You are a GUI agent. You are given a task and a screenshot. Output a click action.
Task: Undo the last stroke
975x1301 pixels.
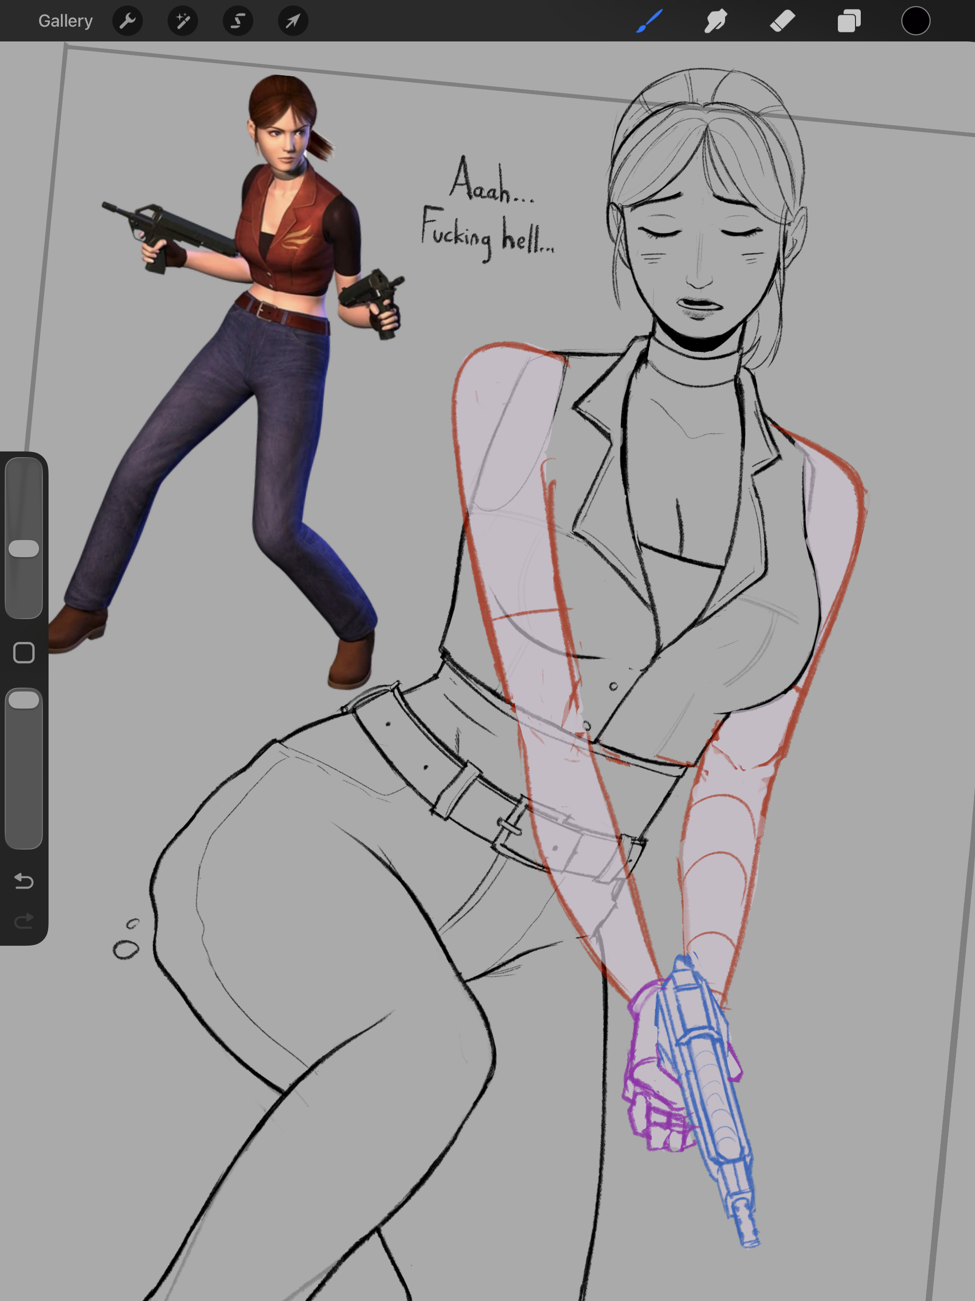tap(24, 881)
